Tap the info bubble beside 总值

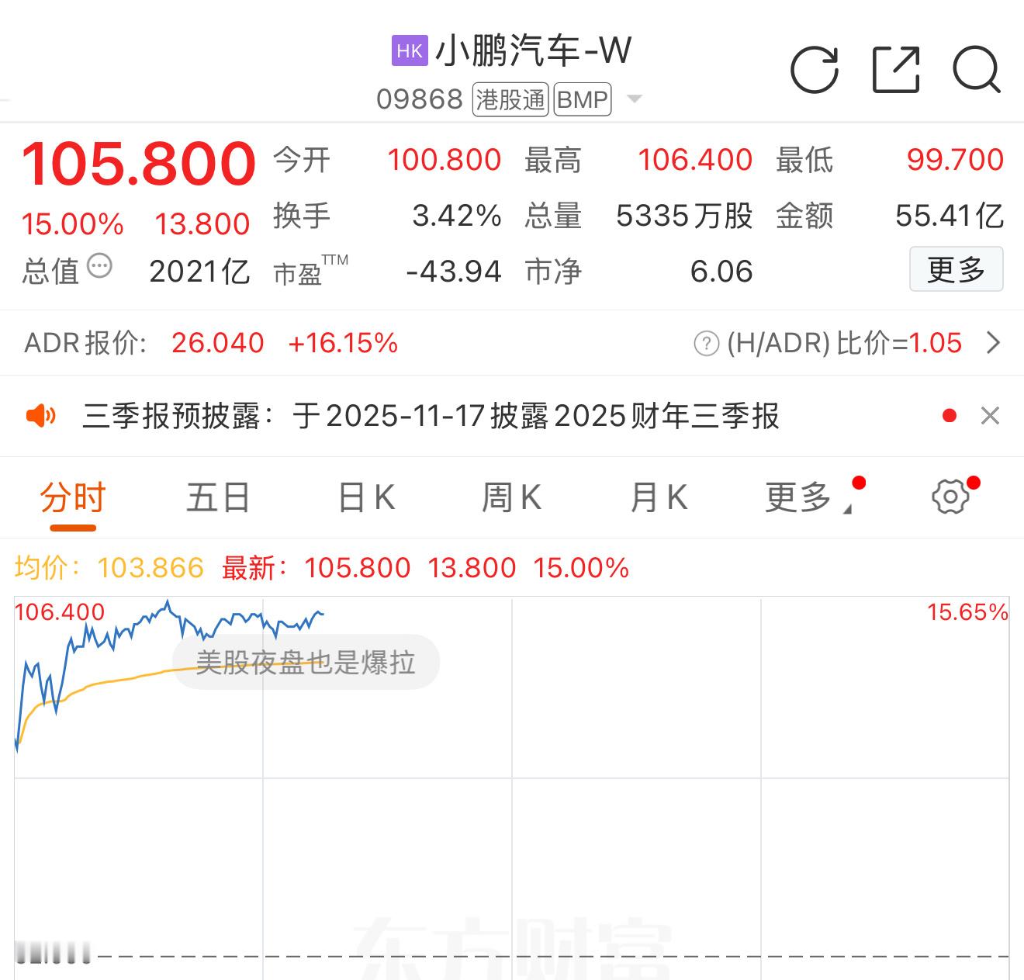click(x=99, y=266)
